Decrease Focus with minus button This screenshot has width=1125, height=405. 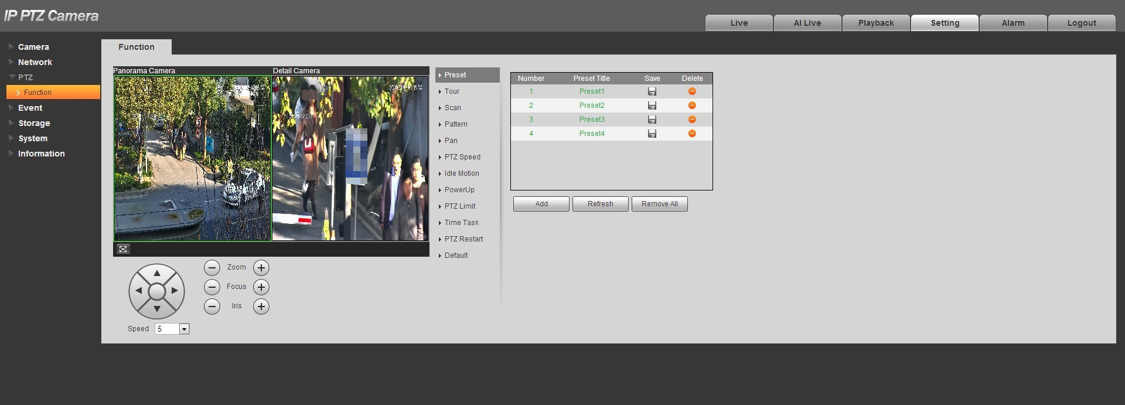coord(212,287)
